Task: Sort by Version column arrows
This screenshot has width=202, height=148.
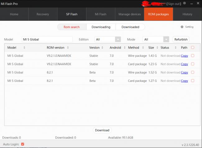Action: [x=102, y=48]
